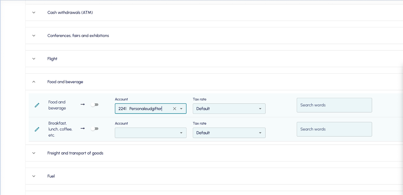Click Search words field in Food and beverage row
The width and height of the screenshot is (403, 195).
coord(334,105)
